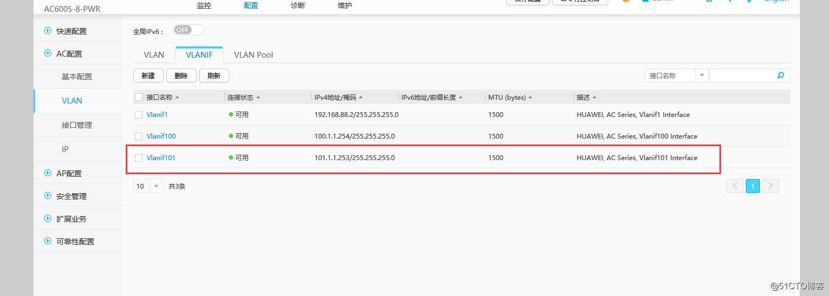
Task: Sort by the 连接状态 column header
Action: coord(243,97)
